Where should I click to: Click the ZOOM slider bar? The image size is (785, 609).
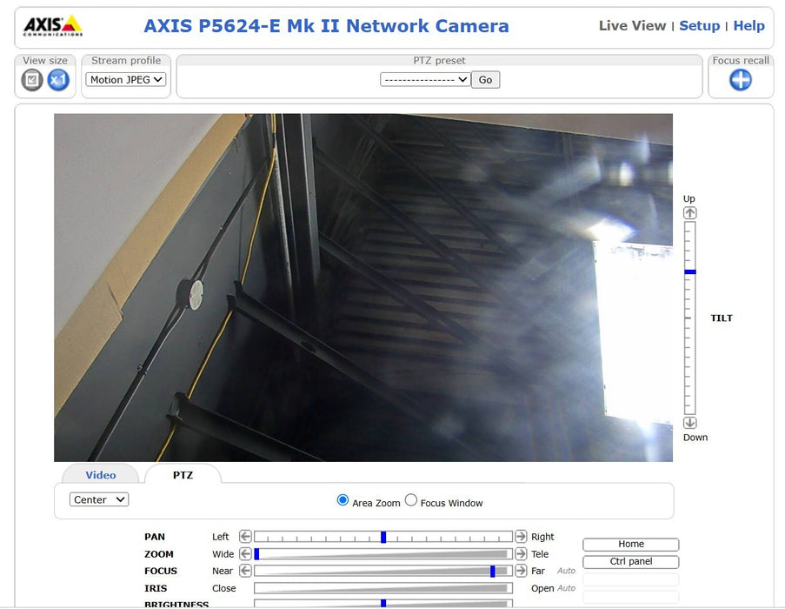[x=383, y=554]
